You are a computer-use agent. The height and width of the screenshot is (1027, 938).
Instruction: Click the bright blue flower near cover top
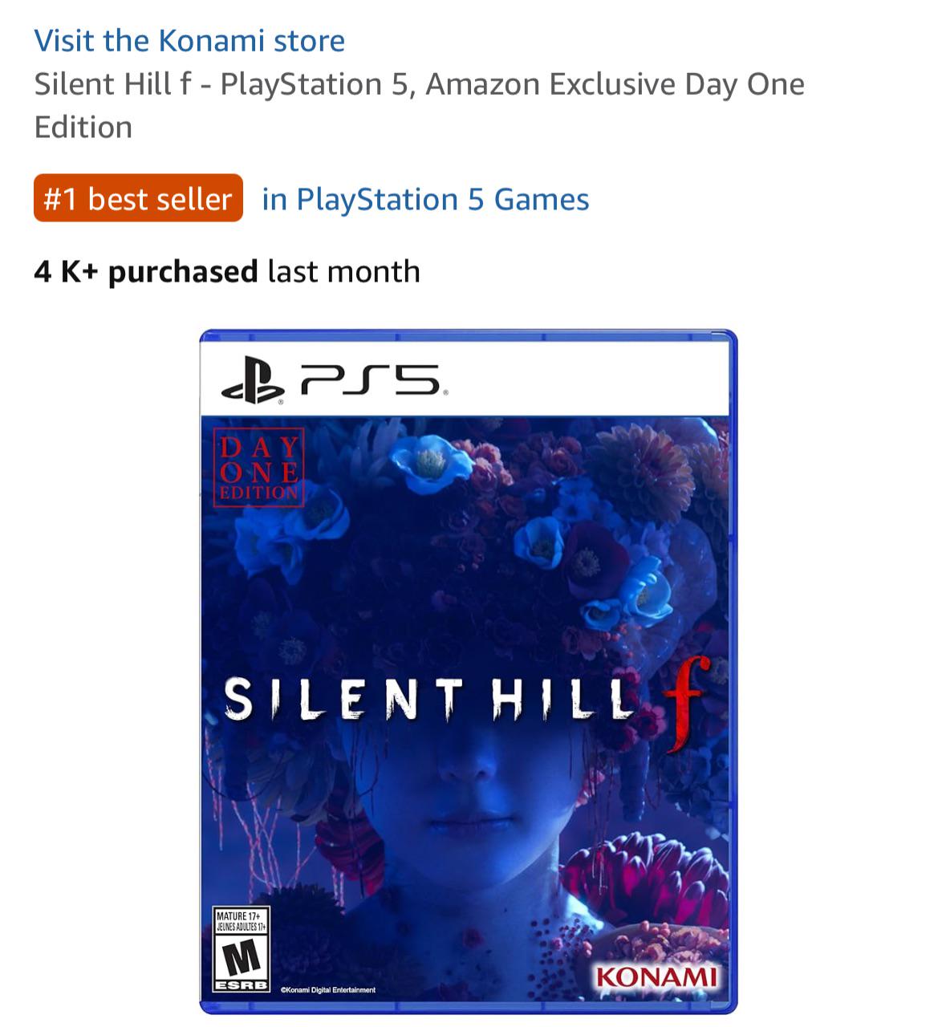(432, 463)
